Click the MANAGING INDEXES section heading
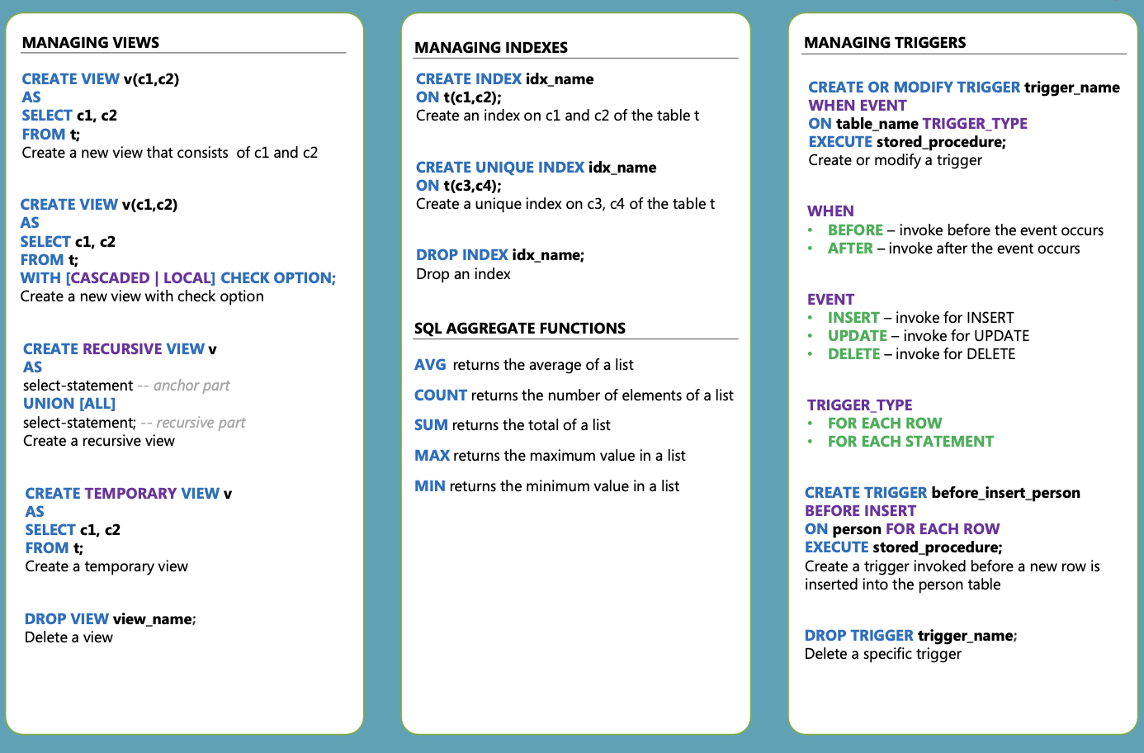This screenshot has height=753, width=1144. click(x=490, y=47)
